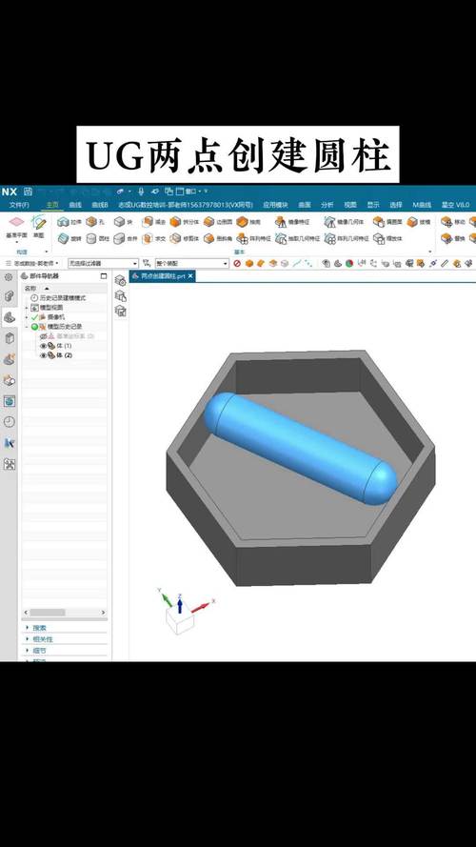Expand the 摄像机 tree node
Viewport: 476px width, 847px height.
tap(26, 317)
